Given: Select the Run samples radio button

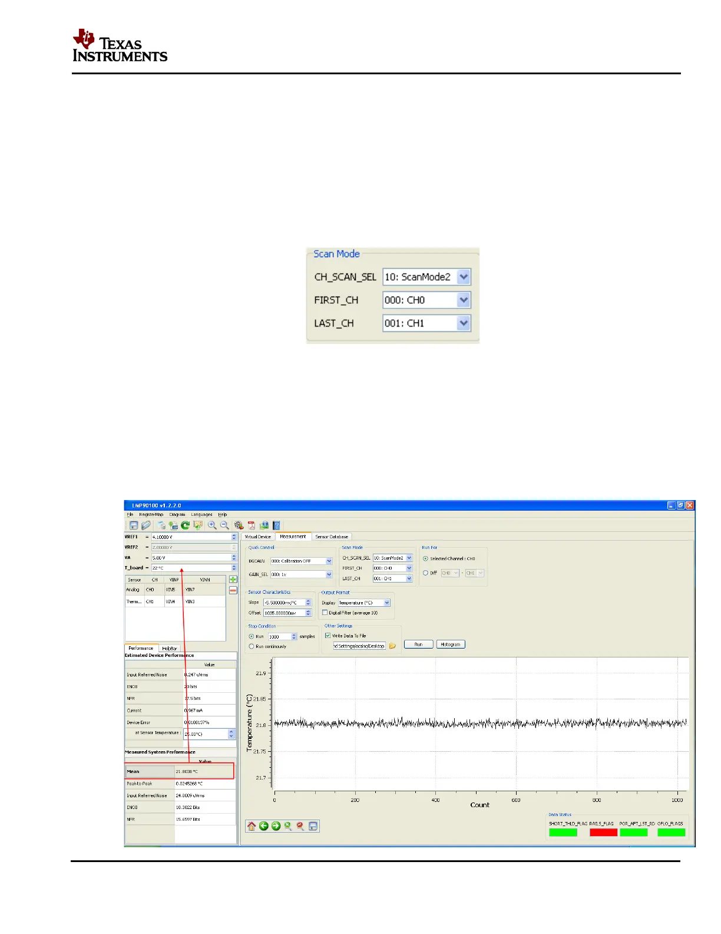Looking at the screenshot, I should point(252,637).
